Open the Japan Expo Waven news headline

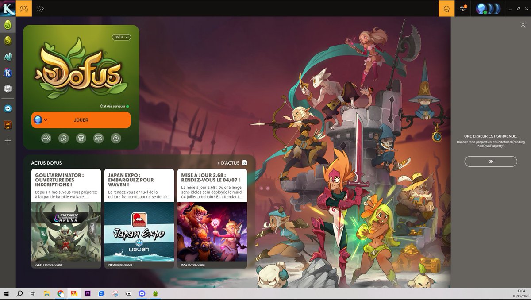click(x=131, y=180)
